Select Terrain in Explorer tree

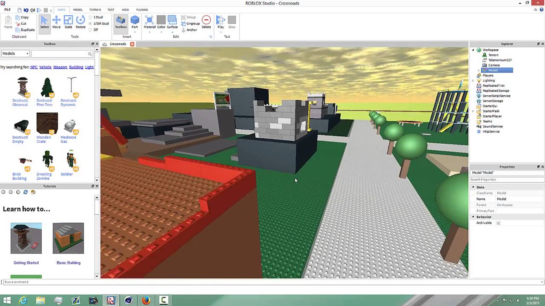coord(493,55)
